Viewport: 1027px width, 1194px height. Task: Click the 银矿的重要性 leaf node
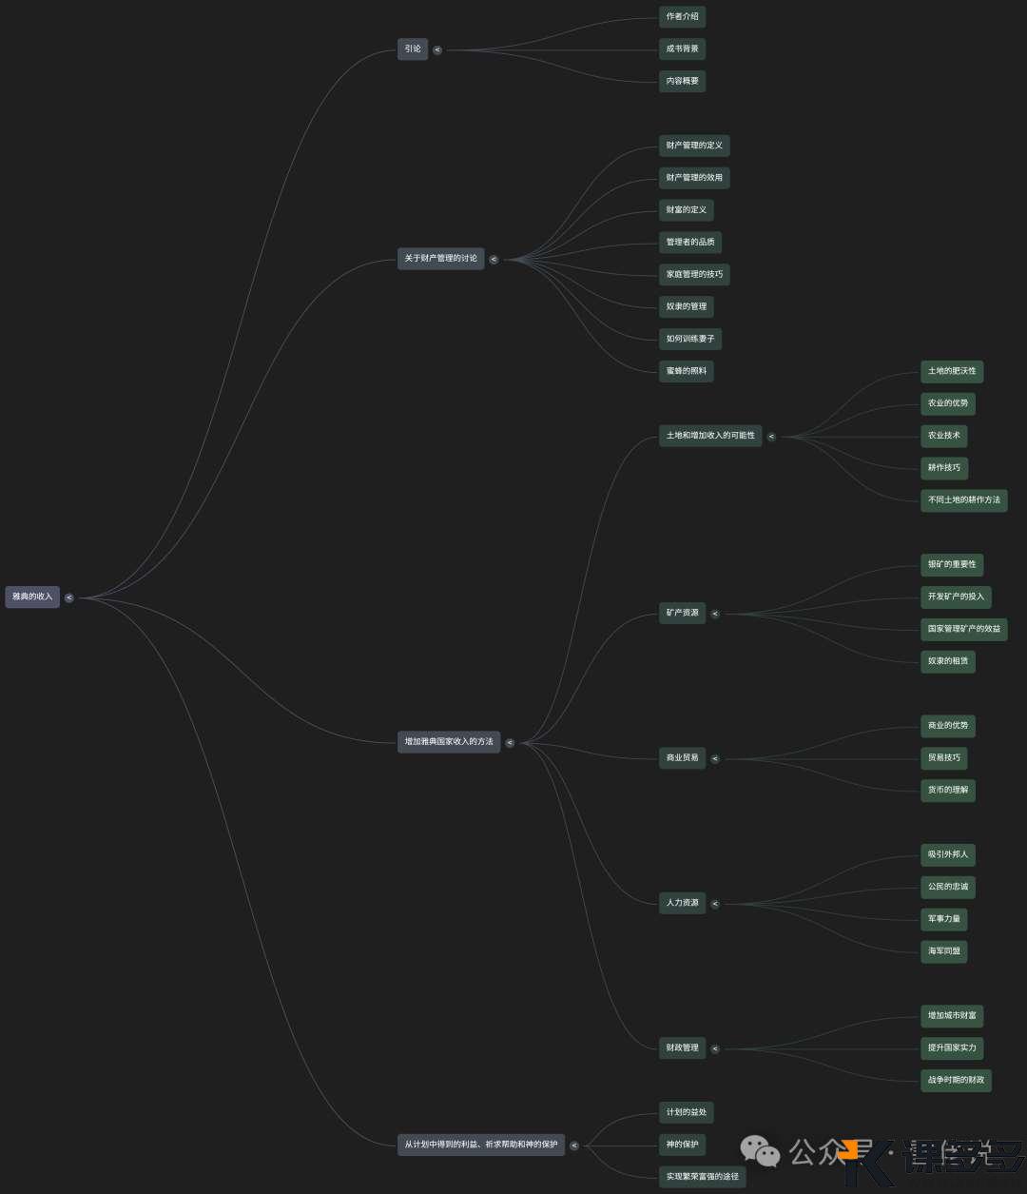pos(951,565)
